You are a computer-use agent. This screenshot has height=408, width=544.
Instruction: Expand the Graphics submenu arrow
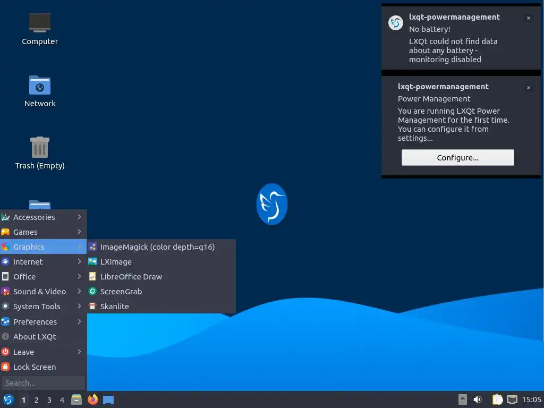click(80, 247)
